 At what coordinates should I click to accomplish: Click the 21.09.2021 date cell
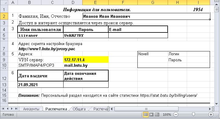41,84
